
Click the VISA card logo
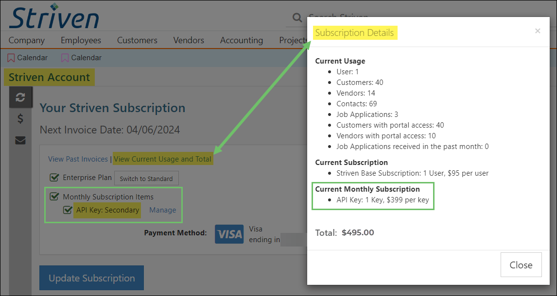pos(229,234)
